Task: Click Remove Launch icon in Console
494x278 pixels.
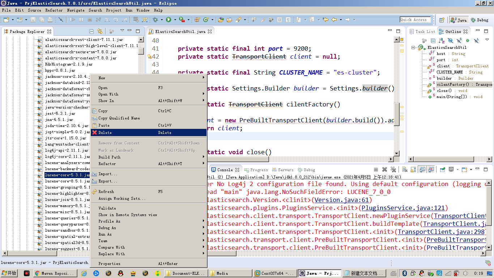Action: (x=384, y=169)
